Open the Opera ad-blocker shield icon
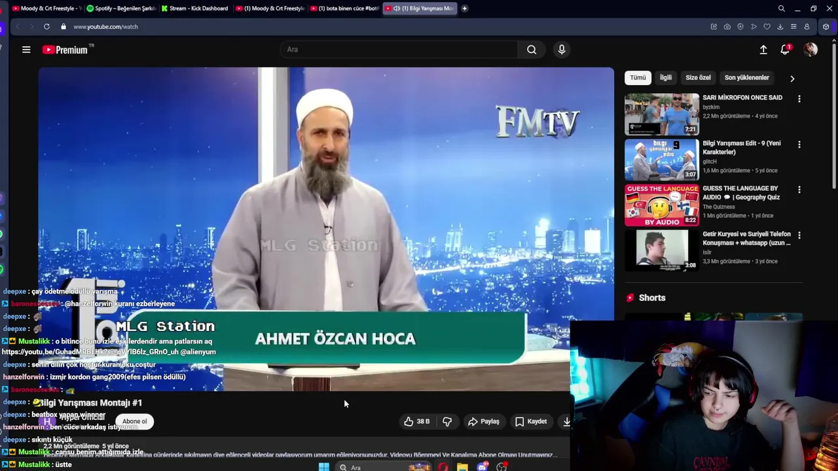Screen dimensions: 838x471 coord(740,27)
